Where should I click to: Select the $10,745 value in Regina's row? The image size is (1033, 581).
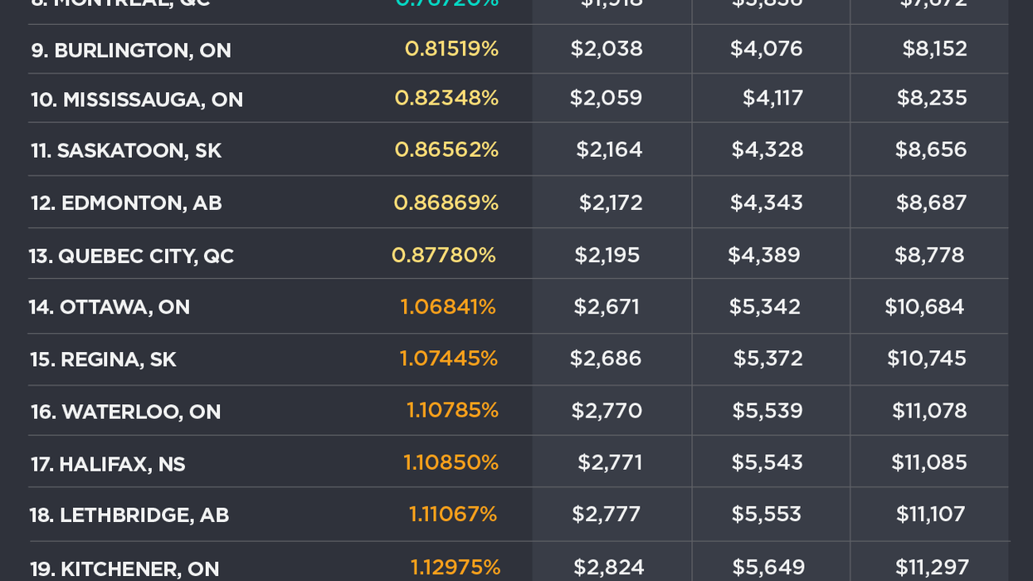point(926,359)
